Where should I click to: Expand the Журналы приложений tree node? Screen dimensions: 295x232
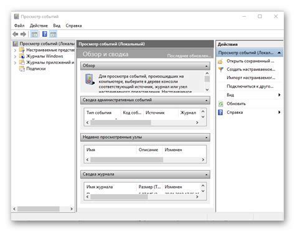coord(15,63)
